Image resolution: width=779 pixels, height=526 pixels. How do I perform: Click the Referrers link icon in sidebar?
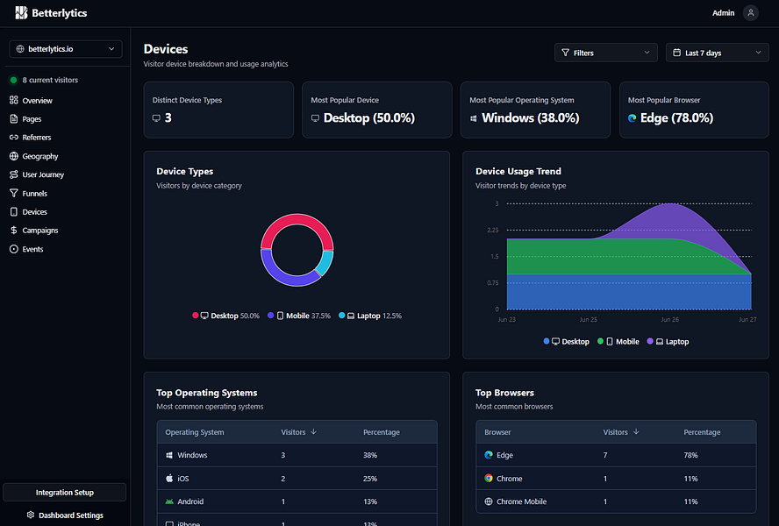coord(14,137)
